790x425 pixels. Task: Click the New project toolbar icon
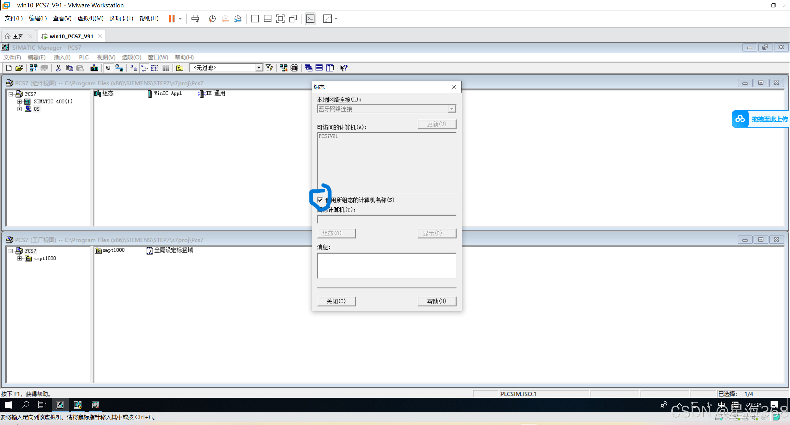tap(9, 68)
